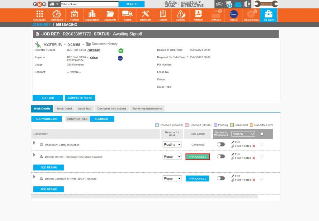Open the r2c Store

[269, 15]
